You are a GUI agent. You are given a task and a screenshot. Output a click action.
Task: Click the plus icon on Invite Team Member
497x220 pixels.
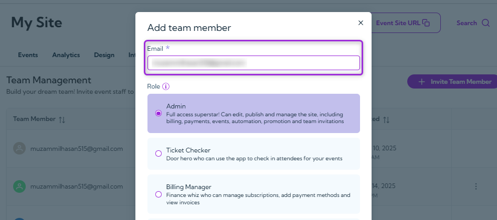click(421, 82)
